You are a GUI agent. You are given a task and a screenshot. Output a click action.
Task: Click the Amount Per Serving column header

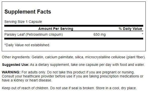(x=56, y=29)
